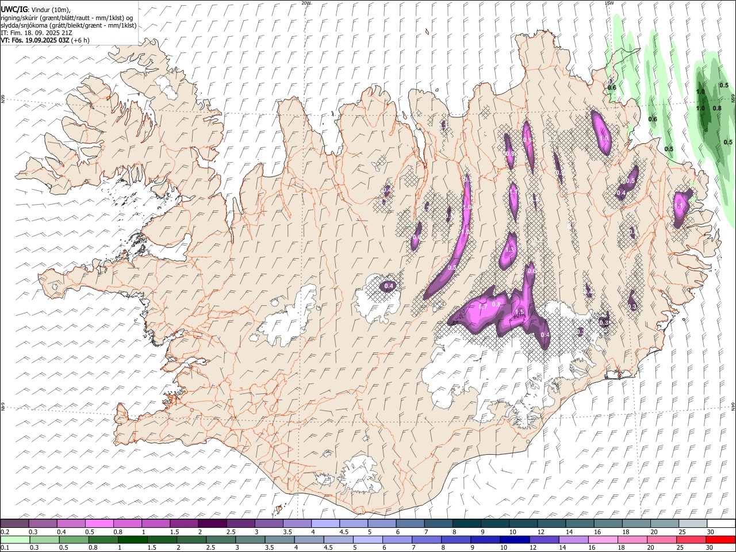Viewport: 736px width, 552px height.
Task: Click the '1.5' snowfall value on the map
Action: coord(519,312)
